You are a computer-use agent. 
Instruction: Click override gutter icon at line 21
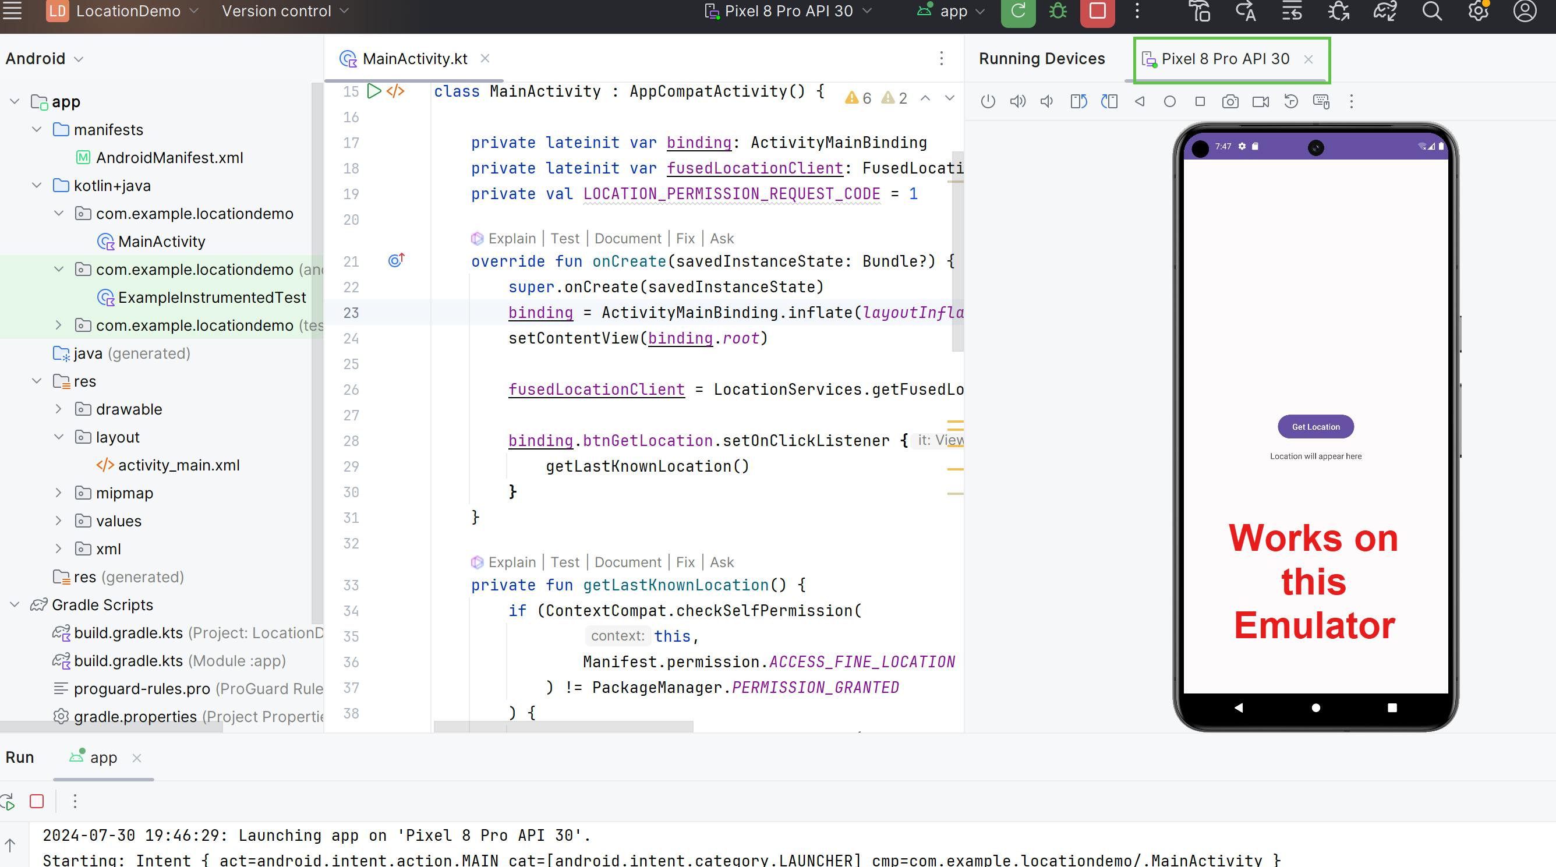396,260
